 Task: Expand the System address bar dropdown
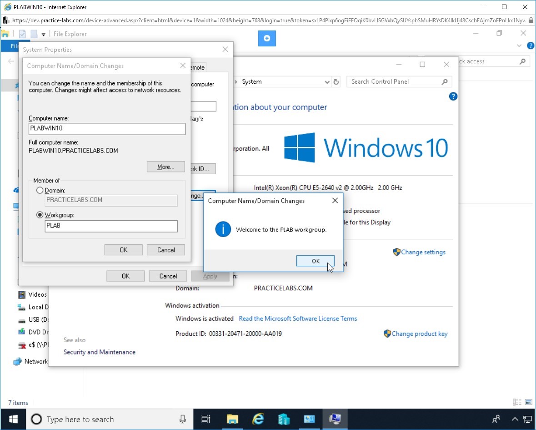(327, 82)
